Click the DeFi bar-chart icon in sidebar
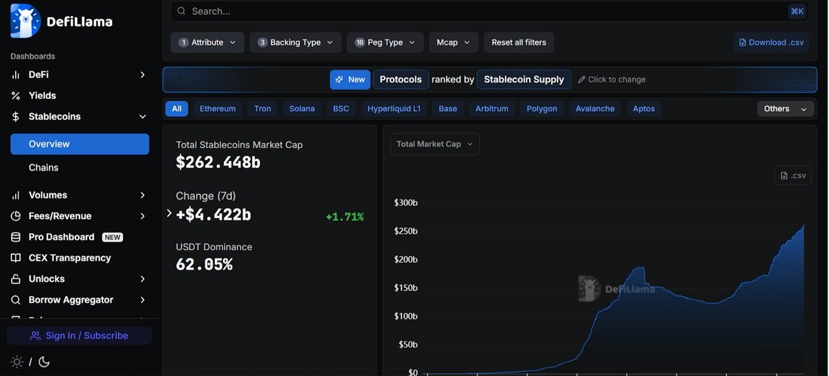This screenshot has height=376, width=829. pos(16,75)
